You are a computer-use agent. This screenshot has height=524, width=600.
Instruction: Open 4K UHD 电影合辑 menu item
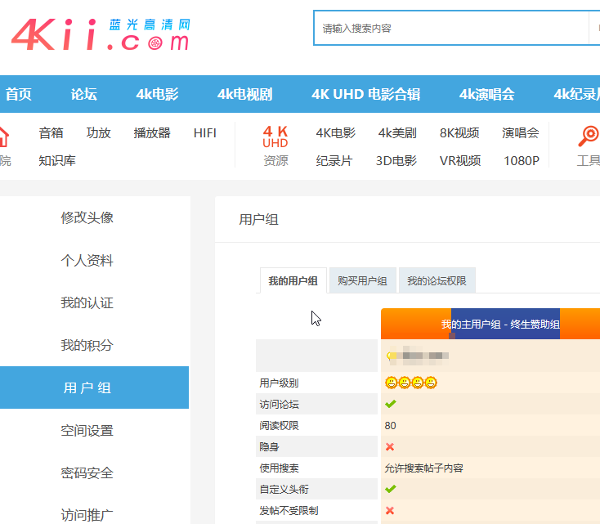pos(366,94)
